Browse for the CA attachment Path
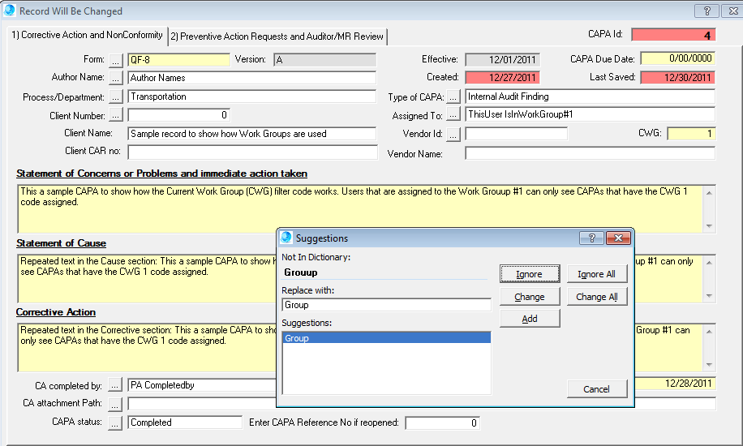Screen dimensions: 743x446 pyautogui.click(x=115, y=404)
